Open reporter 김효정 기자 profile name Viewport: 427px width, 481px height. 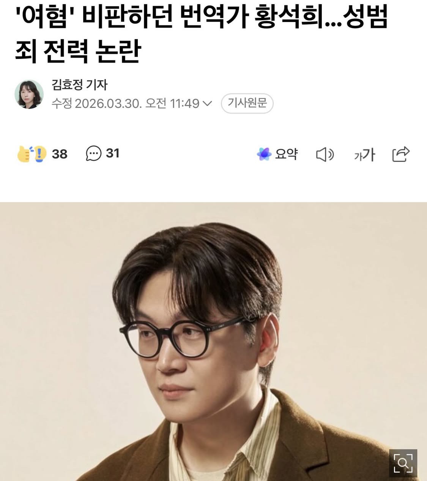[80, 84]
